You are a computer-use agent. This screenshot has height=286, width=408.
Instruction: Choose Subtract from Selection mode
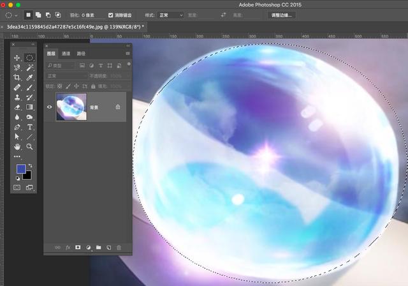[x=48, y=15]
